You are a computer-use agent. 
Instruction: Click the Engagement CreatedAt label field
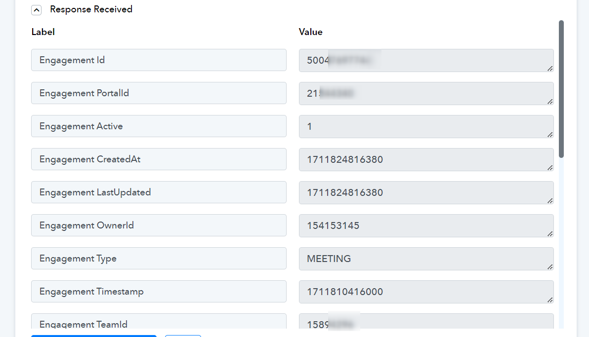159,159
